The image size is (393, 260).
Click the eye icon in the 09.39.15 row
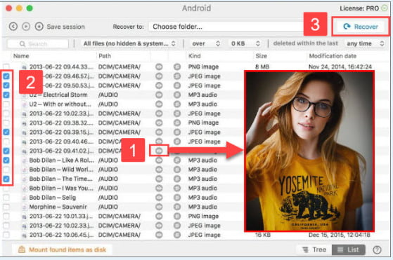tap(159, 132)
